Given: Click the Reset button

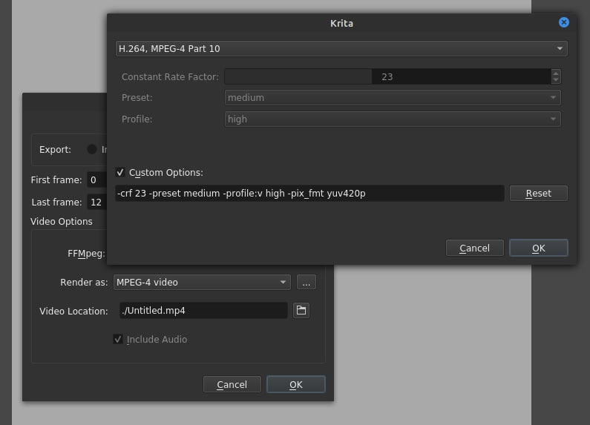Looking at the screenshot, I should 539,194.
